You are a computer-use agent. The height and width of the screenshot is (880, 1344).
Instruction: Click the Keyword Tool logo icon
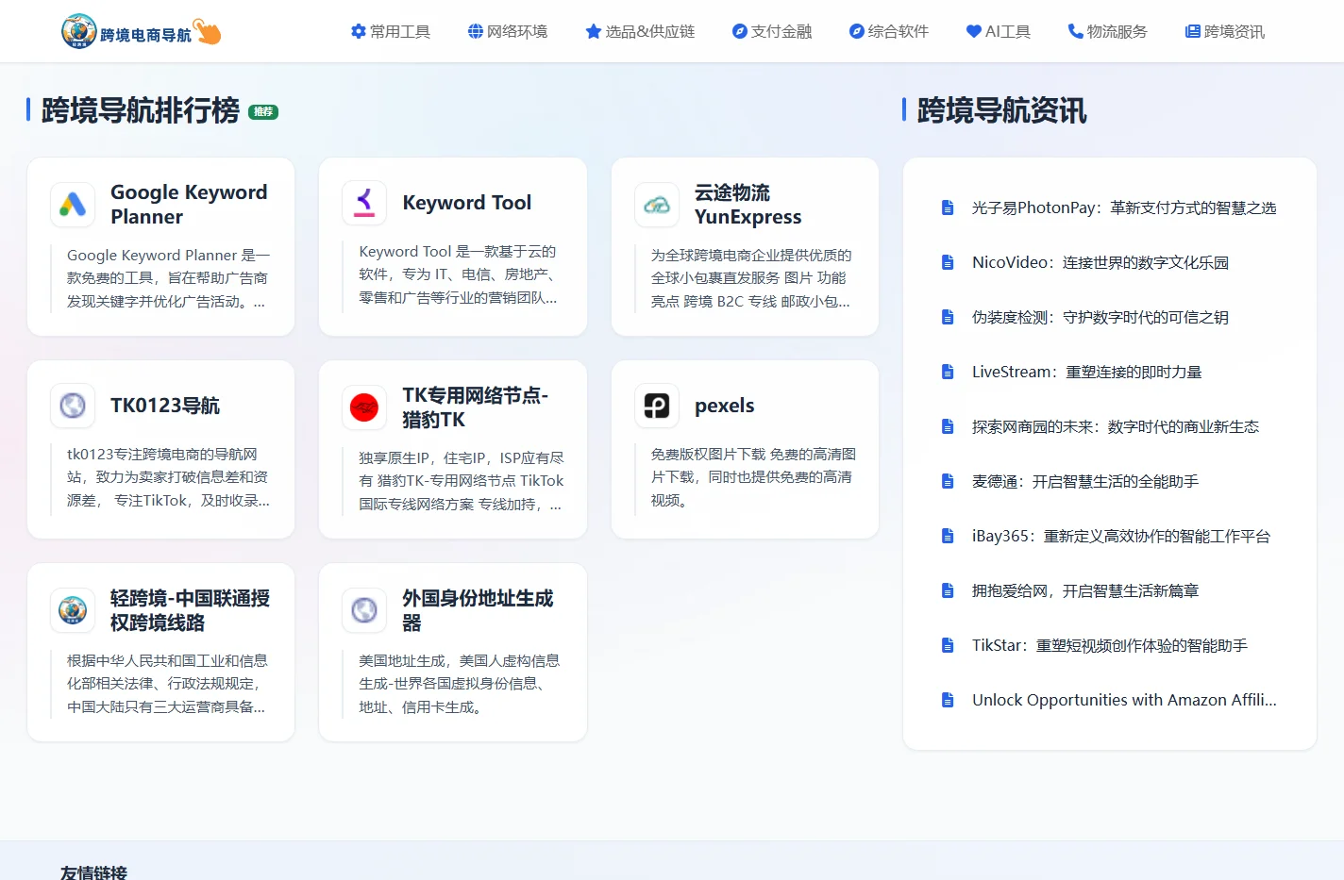point(364,203)
